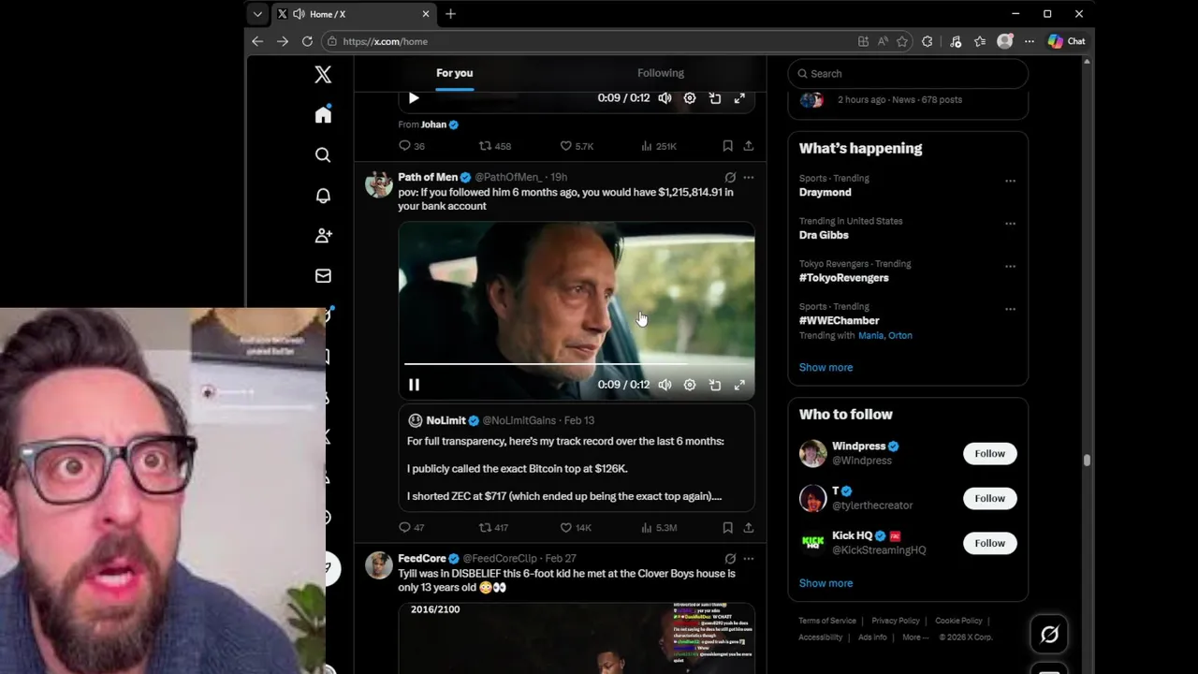Seek on the Path of Men video progress bar
The image size is (1198, 674).
point(577,363)
